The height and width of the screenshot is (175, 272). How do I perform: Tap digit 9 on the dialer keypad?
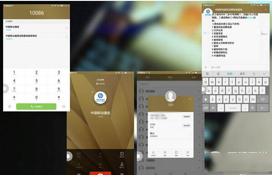pyautogui.click(x=59, y=90)
